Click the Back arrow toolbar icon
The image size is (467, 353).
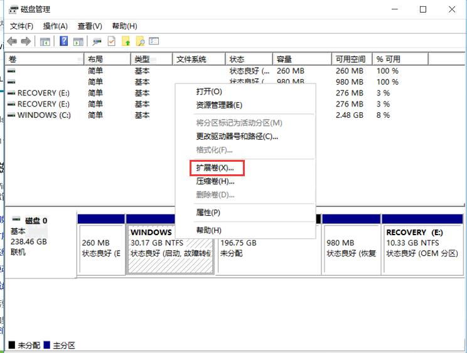click(12, 41)
